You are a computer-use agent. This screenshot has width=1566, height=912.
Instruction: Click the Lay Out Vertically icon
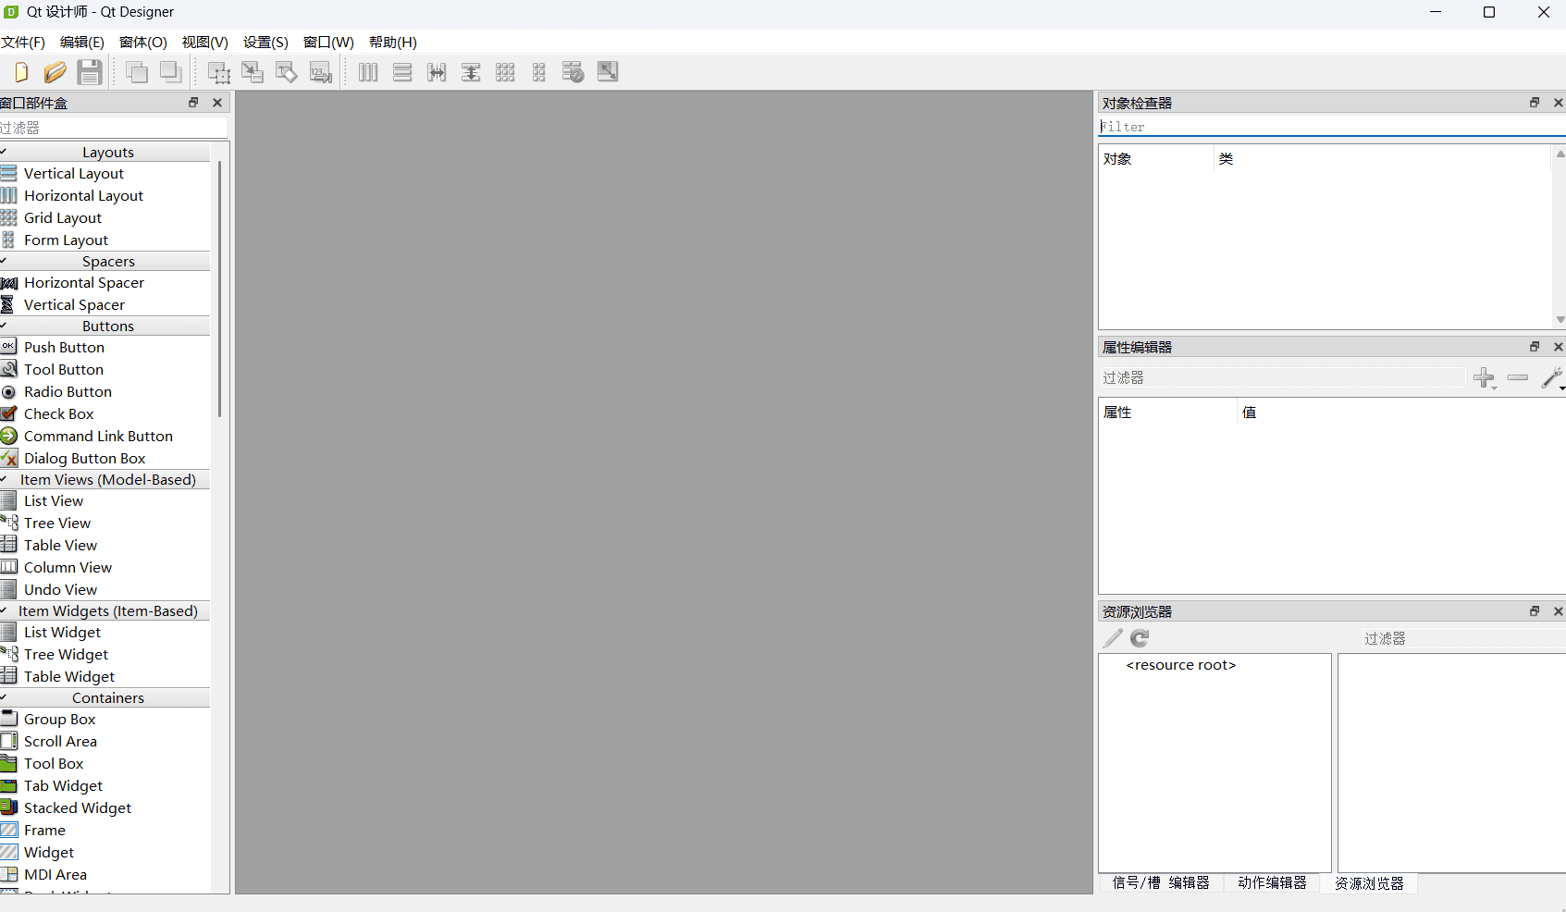(x=402, y=72)
